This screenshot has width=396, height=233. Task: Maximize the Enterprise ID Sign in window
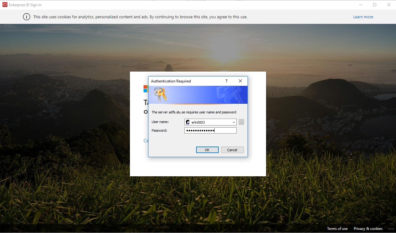(x=375, y=5)
